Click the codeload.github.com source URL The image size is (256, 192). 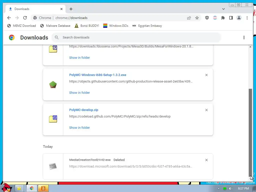click(x=120, y=116)
